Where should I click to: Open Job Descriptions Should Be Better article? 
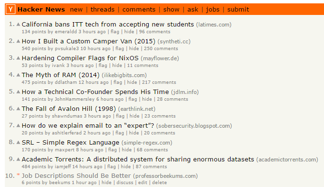coord(76,176)
